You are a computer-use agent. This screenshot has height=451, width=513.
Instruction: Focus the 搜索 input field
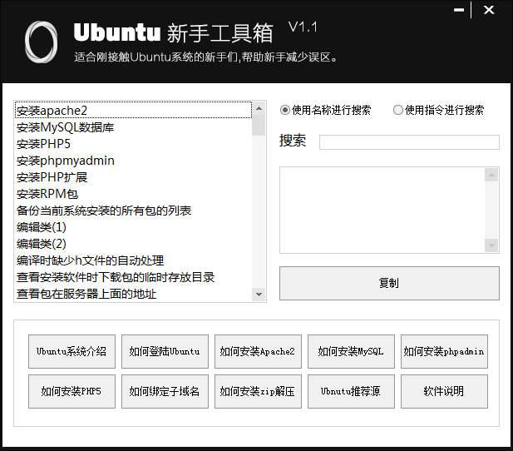pos(409,142)
